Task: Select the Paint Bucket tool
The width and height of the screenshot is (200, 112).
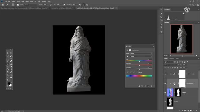Action: pyautogui.click(x=7, y=69)
